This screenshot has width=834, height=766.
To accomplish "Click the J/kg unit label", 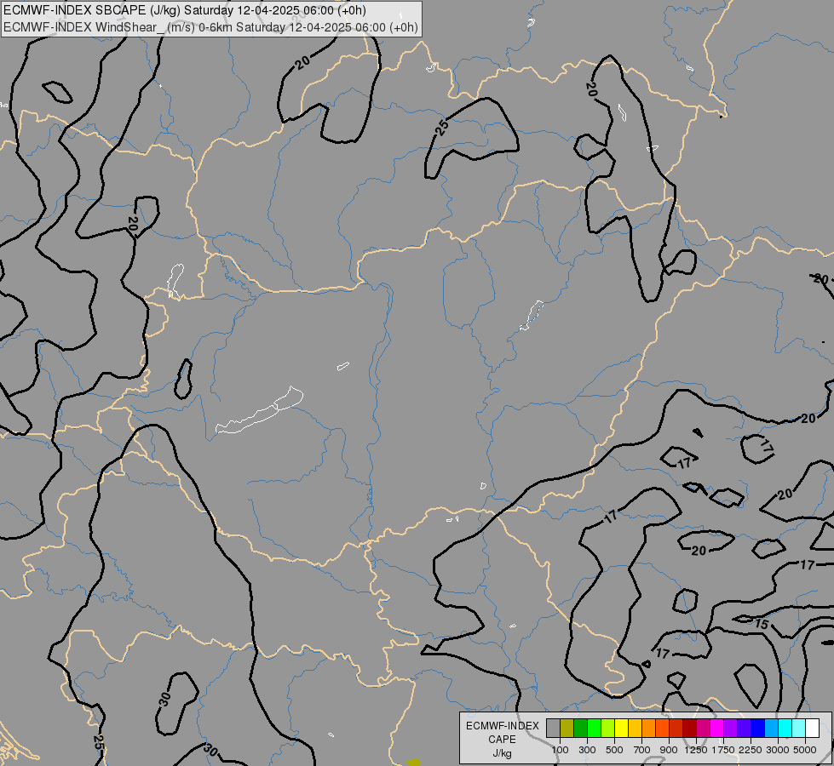I will click(x=502, y=753).
